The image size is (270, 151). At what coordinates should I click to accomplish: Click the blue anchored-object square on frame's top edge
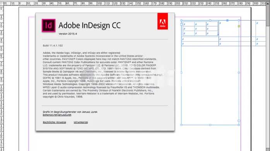tap(227, 20)
